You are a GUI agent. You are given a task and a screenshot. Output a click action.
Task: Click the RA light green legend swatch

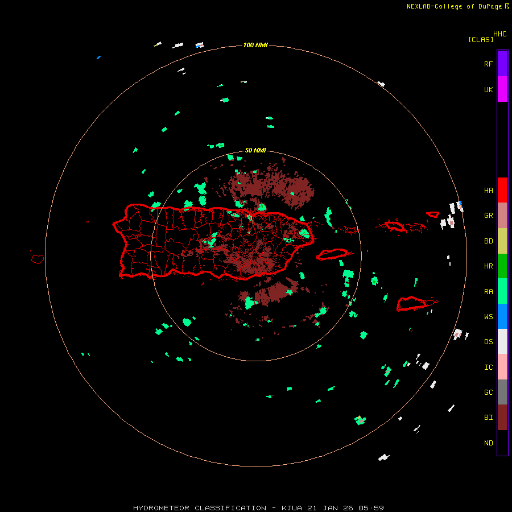pyautogui.click(x=502, y=291)
